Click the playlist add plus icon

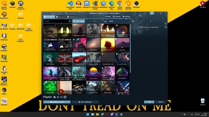tap(65, 97)
